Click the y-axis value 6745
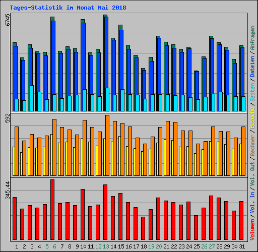258x252 pixels. tap(8, 20)
